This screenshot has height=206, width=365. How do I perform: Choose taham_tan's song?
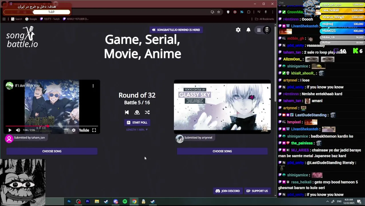coord(52,151)
